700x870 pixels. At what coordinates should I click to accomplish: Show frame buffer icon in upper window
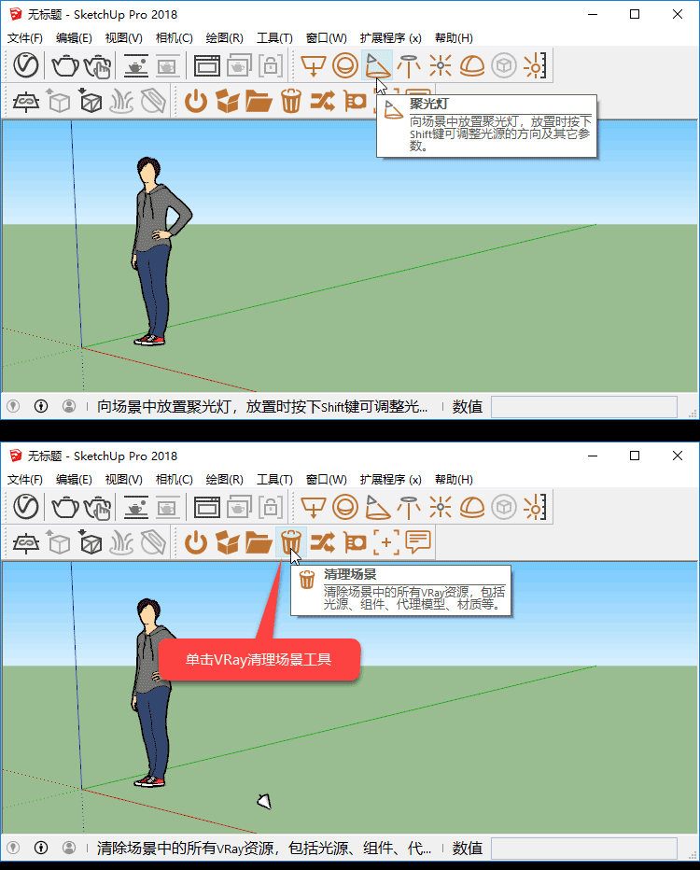pos(207,66)
